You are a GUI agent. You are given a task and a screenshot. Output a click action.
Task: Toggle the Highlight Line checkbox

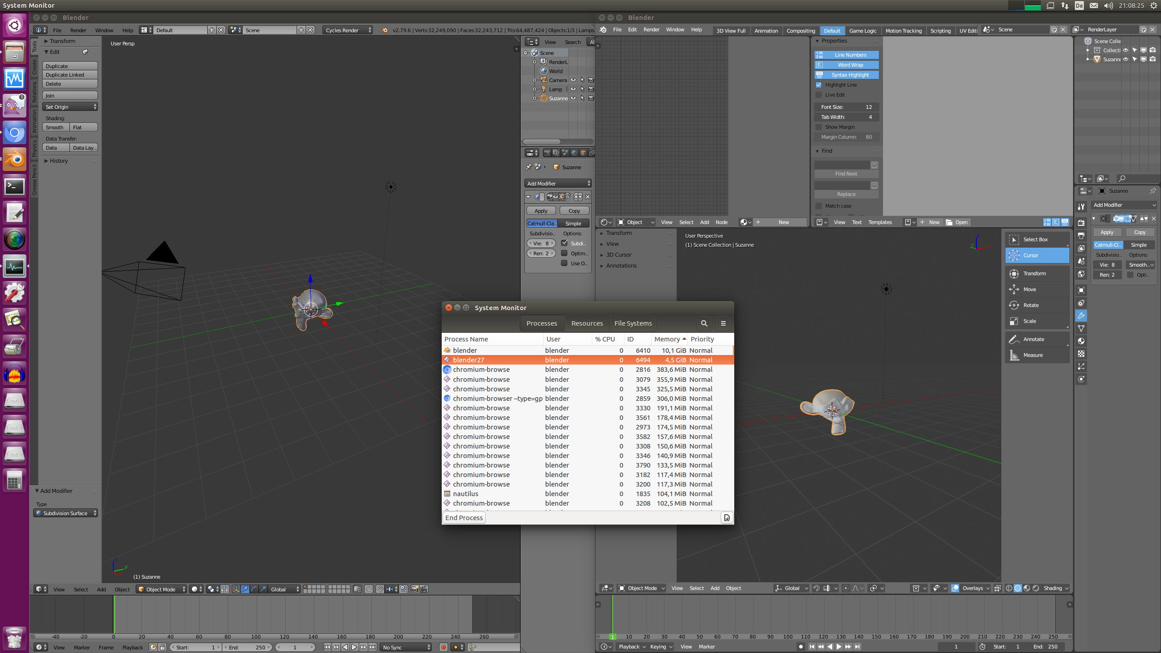(x=819, y=85)
